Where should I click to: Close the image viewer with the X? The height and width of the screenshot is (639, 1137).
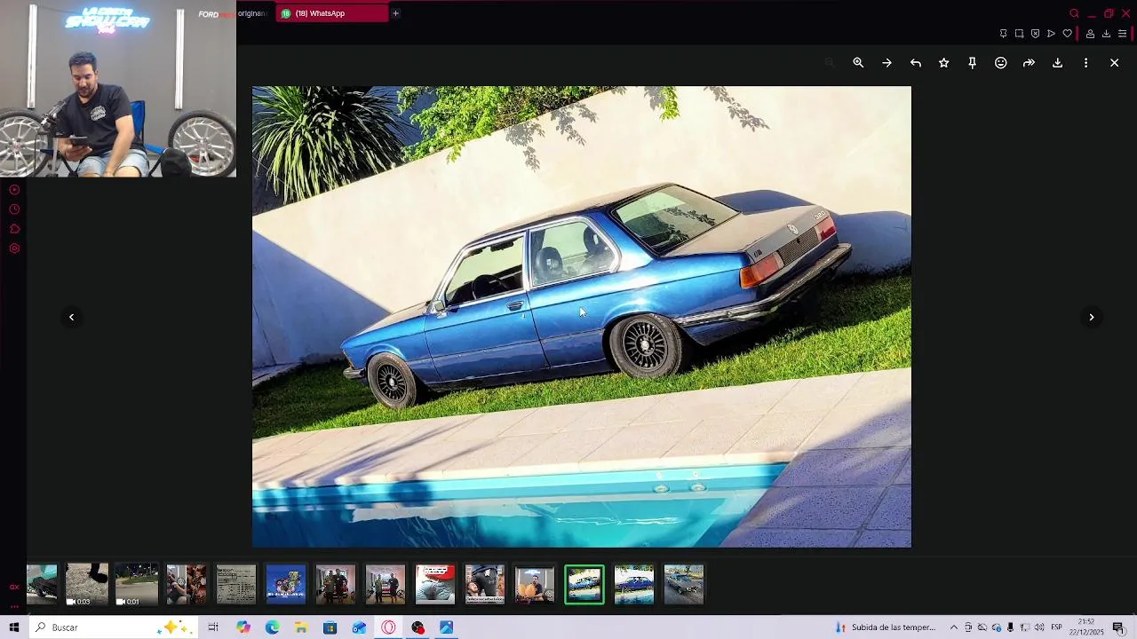coord(1114,63)
